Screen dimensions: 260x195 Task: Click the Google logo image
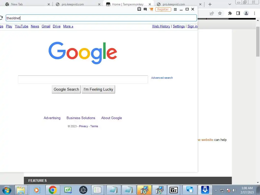coord(83,53)
